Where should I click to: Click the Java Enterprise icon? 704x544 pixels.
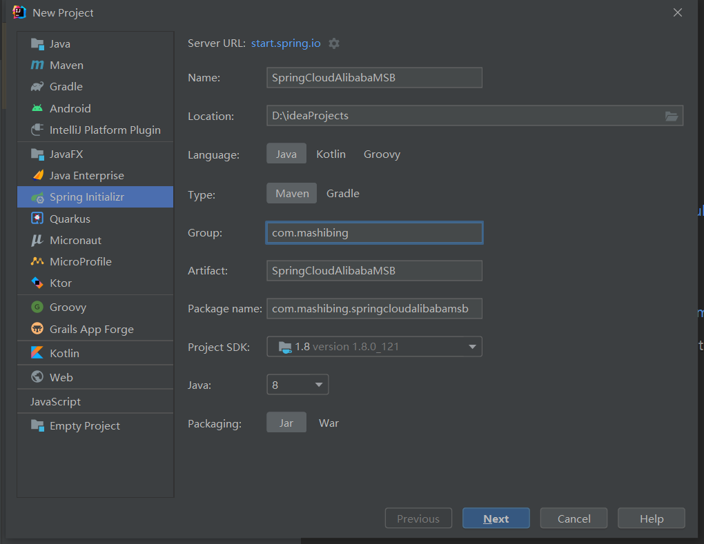point(38,175)
